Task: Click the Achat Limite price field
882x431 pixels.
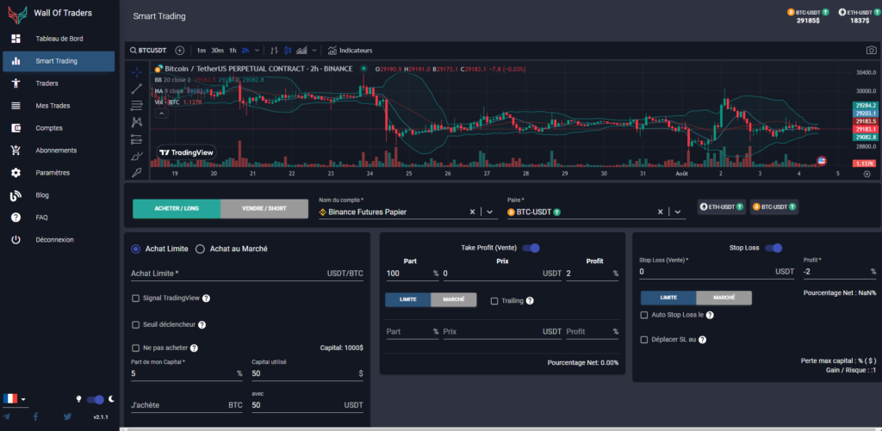Action: (x=224, y=273)
